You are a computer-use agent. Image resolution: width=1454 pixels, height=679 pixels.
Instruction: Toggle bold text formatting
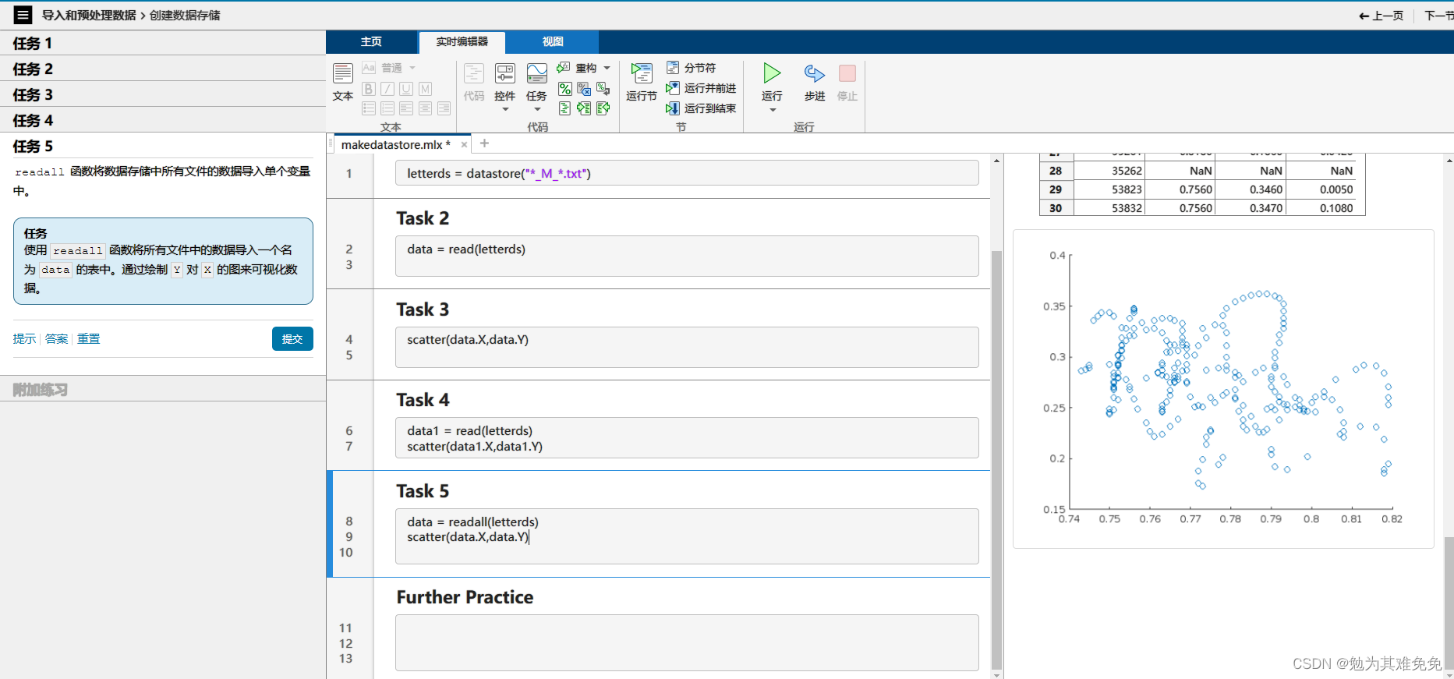coord(369,89)
